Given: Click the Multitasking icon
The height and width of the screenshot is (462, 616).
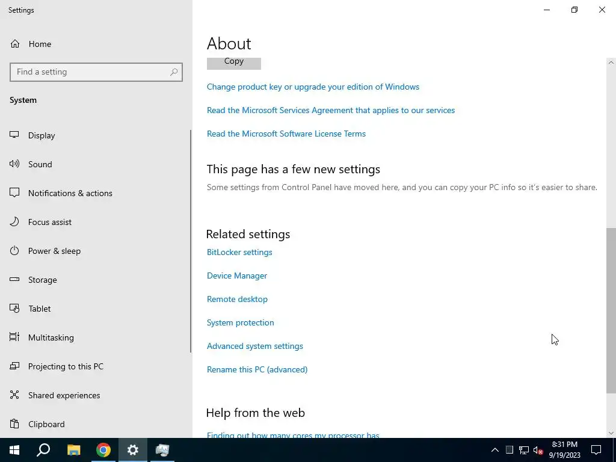Looking at the screenshot, I should pos(14,337).
